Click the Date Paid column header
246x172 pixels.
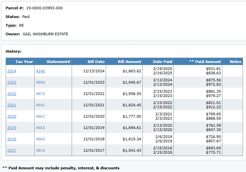[x=162, y=62]
